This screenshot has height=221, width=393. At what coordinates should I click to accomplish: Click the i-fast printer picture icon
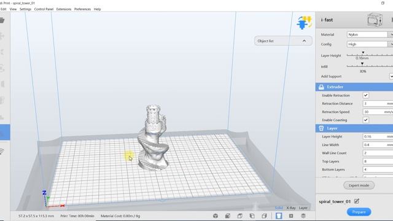click(375, 20)
